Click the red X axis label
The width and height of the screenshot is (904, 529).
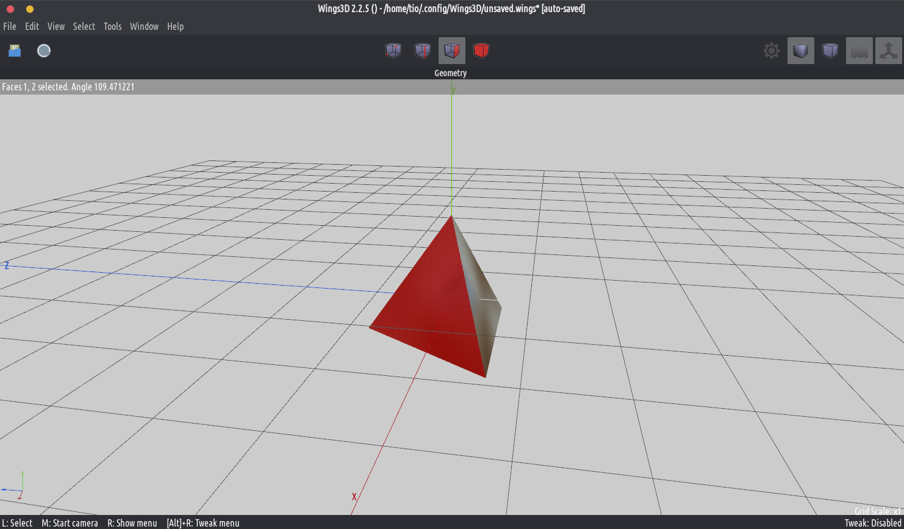[x=354, y=497]
